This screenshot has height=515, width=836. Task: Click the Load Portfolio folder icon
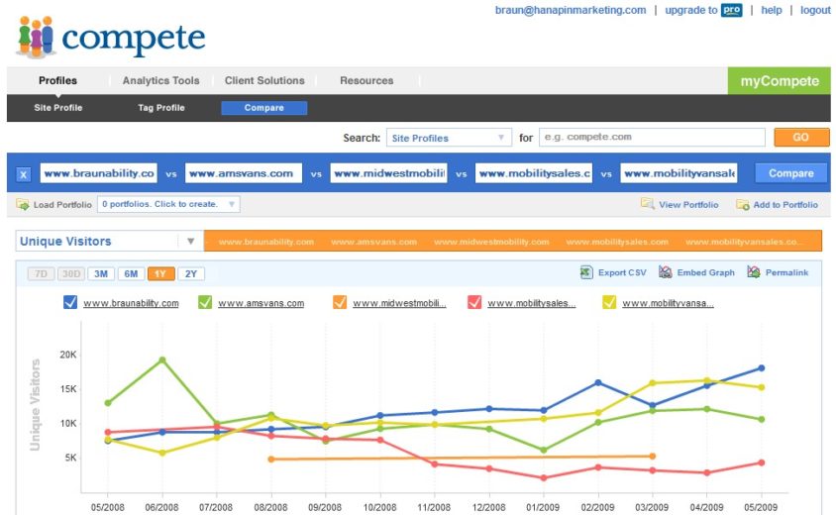23,204
